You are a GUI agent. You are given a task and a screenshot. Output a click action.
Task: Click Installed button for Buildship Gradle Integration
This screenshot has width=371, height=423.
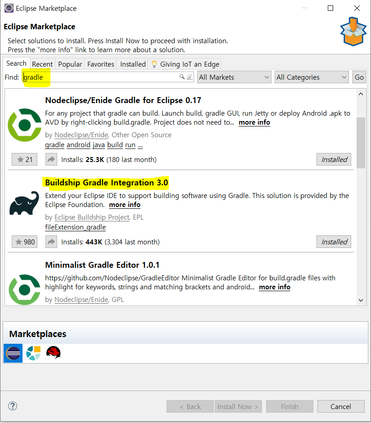point(334,242)
